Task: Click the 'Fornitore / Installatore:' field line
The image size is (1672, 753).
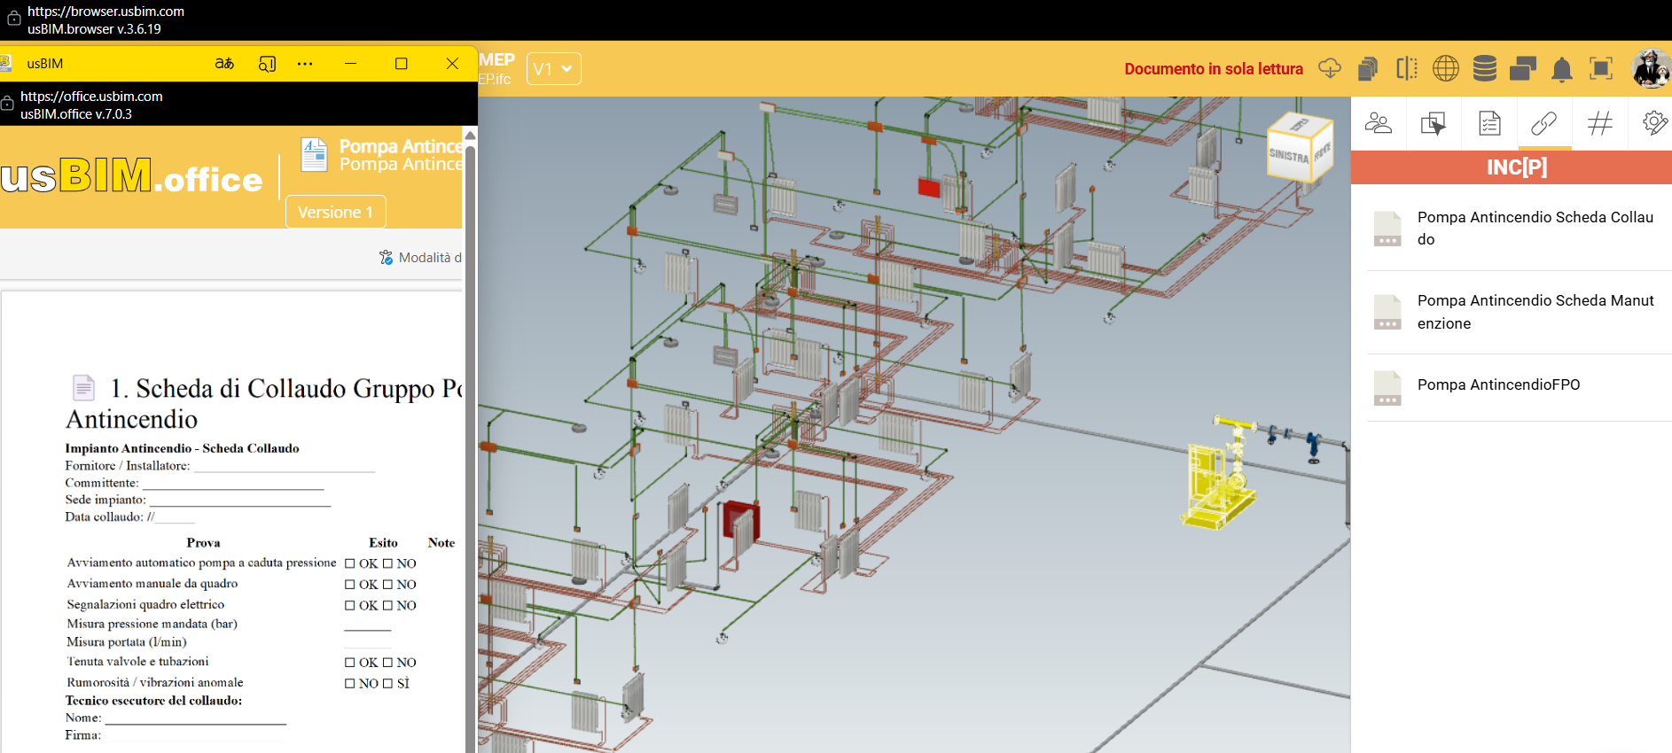Action: coord(220,466)
